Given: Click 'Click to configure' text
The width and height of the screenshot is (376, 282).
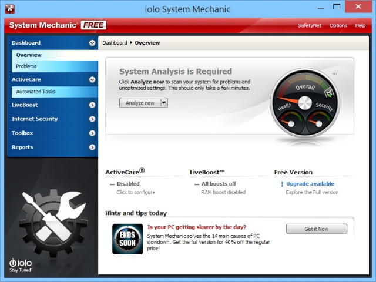Looking at the screenshot, I should tap(136, 192).
